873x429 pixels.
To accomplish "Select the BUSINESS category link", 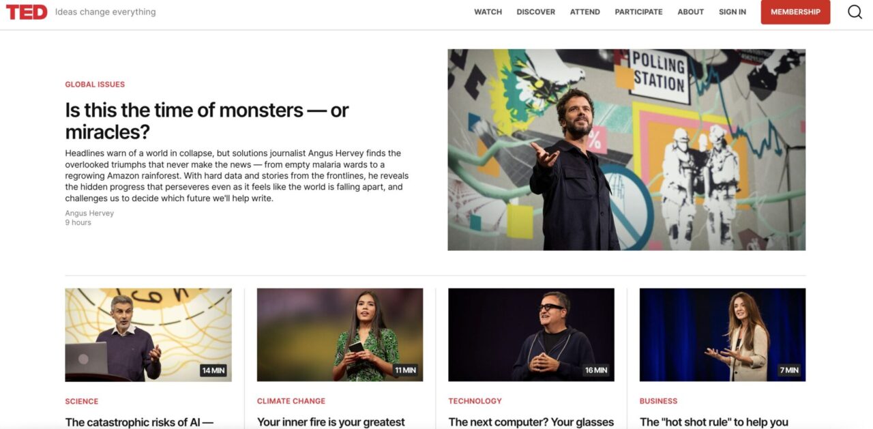I will [x=658, y=401].
